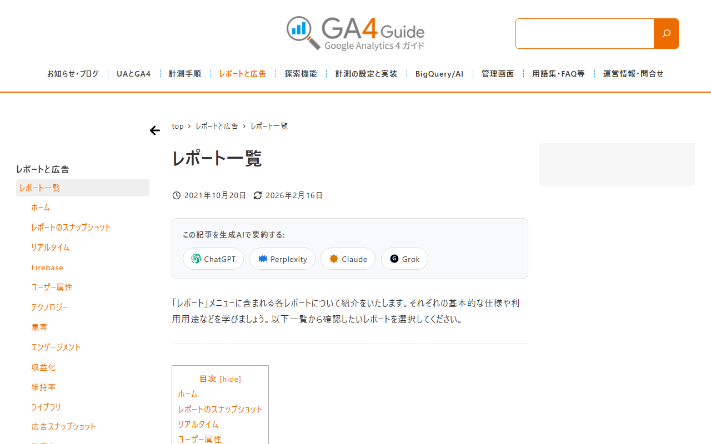Open the 用語集・FAQ等 menu item
This screenshot has width=711, height=444.
point(558,74)
